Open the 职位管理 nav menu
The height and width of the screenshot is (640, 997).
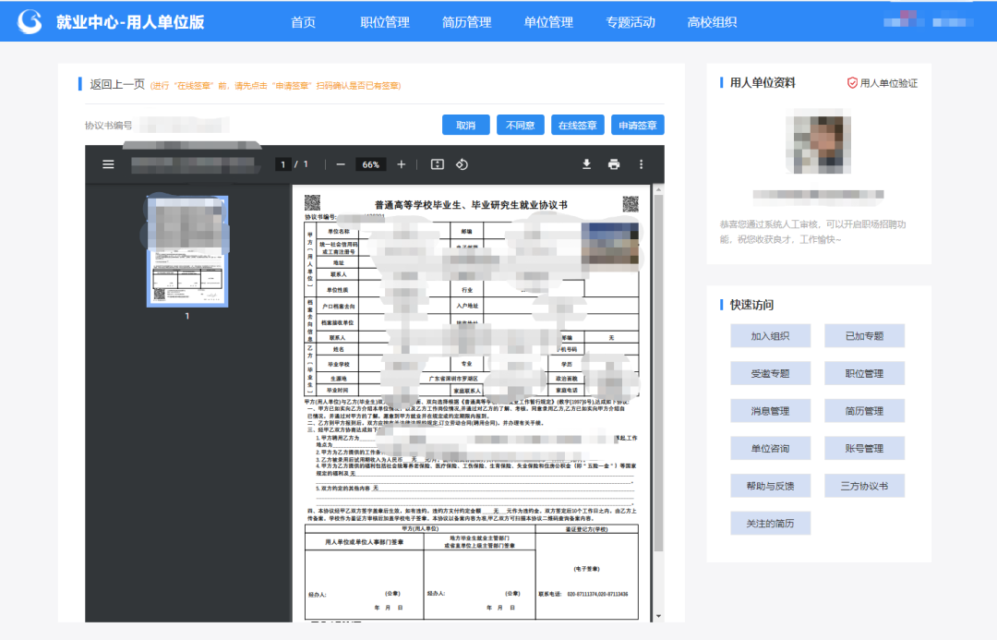coord(385,22)
